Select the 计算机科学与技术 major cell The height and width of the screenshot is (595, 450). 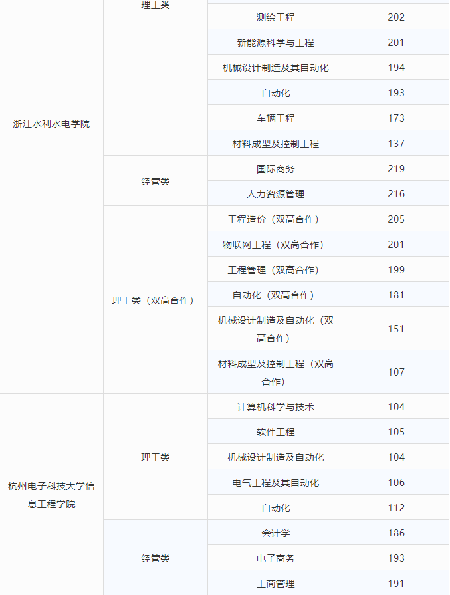click(x=275, y=406)
